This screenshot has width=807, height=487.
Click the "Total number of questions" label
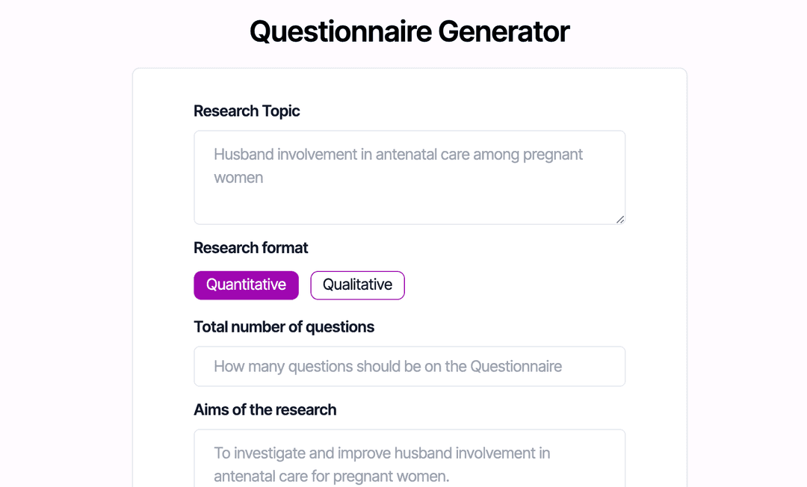284,327
